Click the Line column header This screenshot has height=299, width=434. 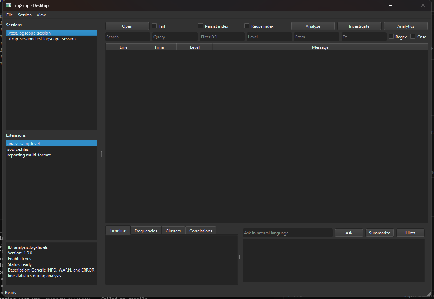(123, 47)
